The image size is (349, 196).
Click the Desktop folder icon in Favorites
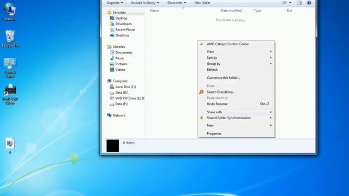click(112, 18)
